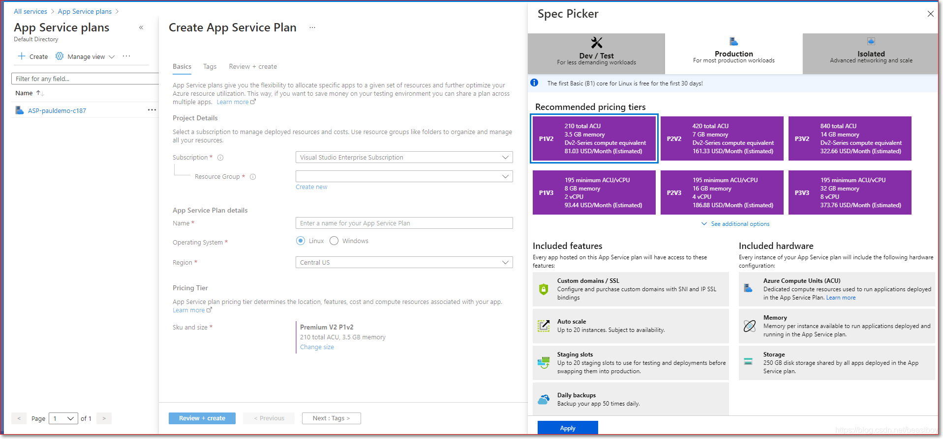Go to previous page arrow
Viewport: 943px width, 439px height.
point(19,418)
